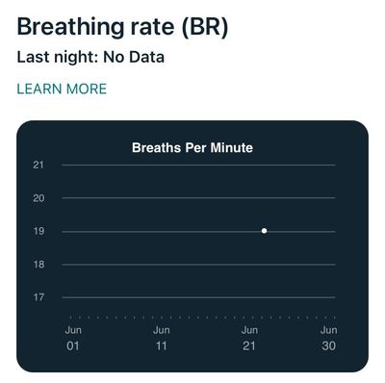Image resolution: width=385 pixels, height=383 pixels.
Task: Tap the 17 axis value label
Action: point(38,297)
